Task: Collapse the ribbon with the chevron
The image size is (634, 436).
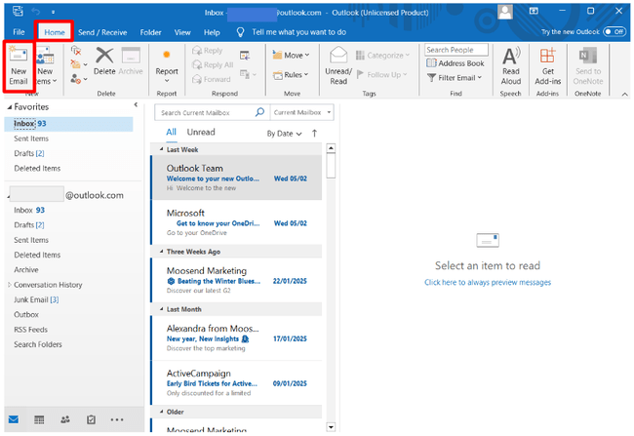Action: [x=624, y=95]
